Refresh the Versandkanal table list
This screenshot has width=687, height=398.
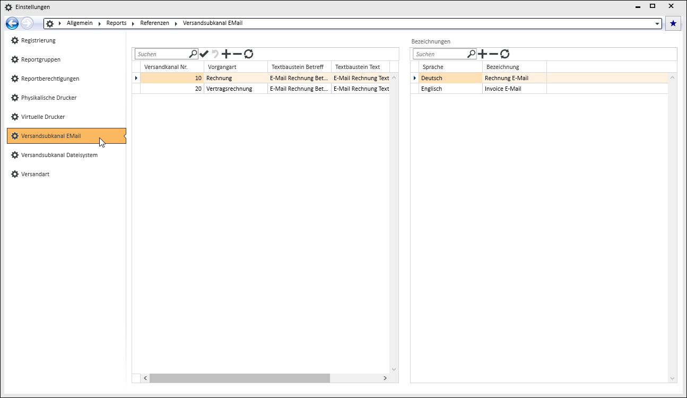[248, 54]
